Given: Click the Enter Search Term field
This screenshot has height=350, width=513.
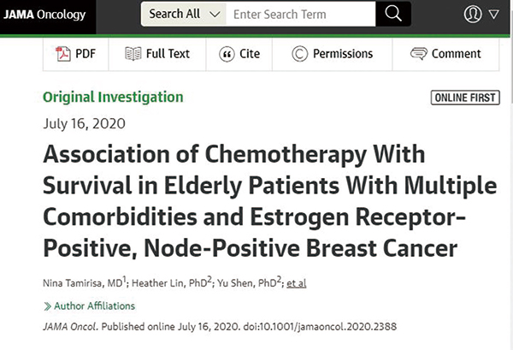Looking at the screenshot, I should [x=301, y=14].
